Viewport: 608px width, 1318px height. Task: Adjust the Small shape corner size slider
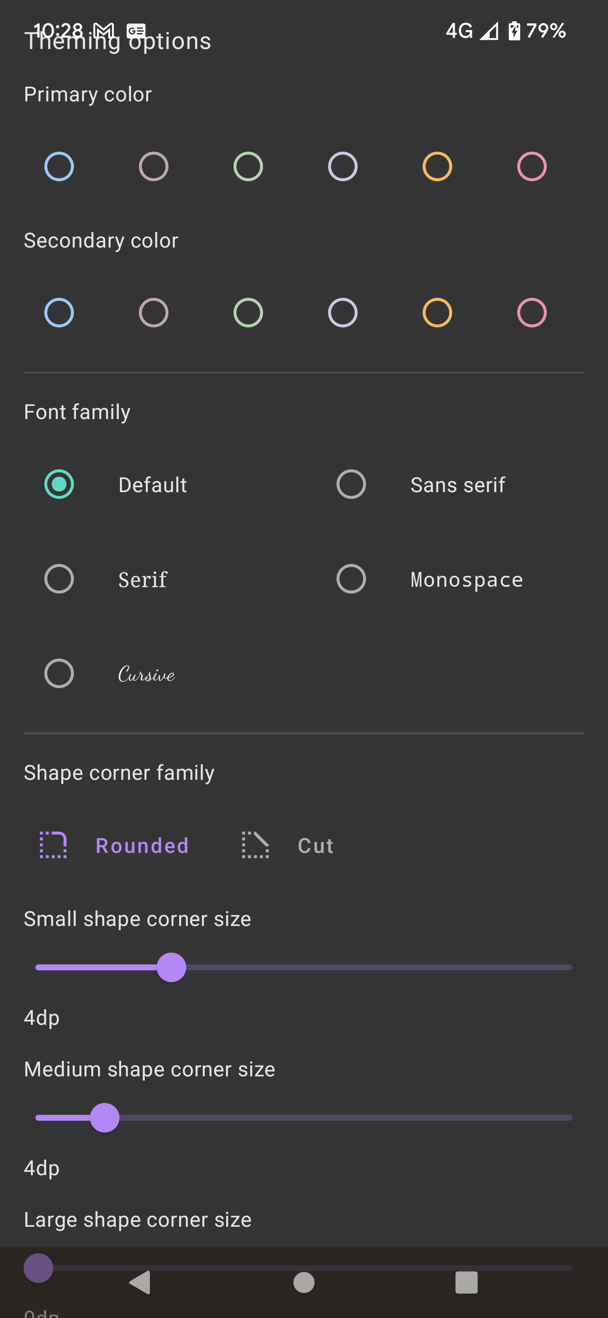click(172, 967)
